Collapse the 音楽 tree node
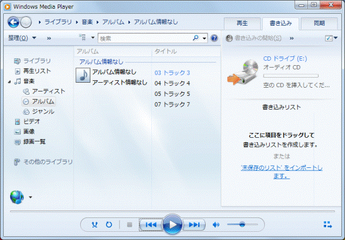 (x=9, y=81)
